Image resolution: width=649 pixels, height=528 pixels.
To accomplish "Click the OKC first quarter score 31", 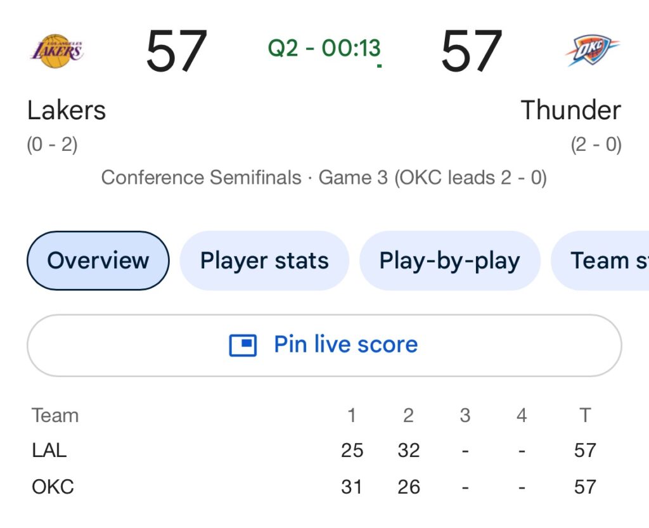I will (x=351, y=487).
